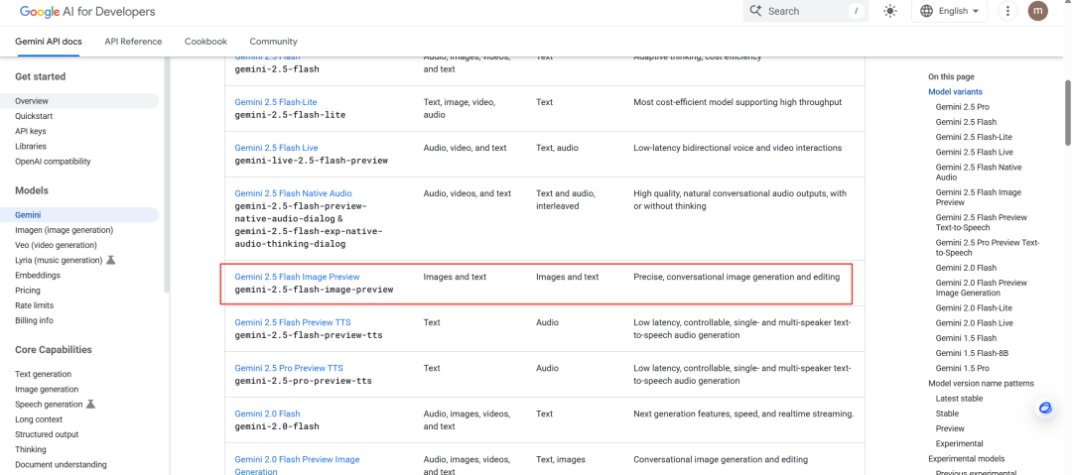1072x475 pixels.
Task: Open the API Reference tab
Action: 133,42
